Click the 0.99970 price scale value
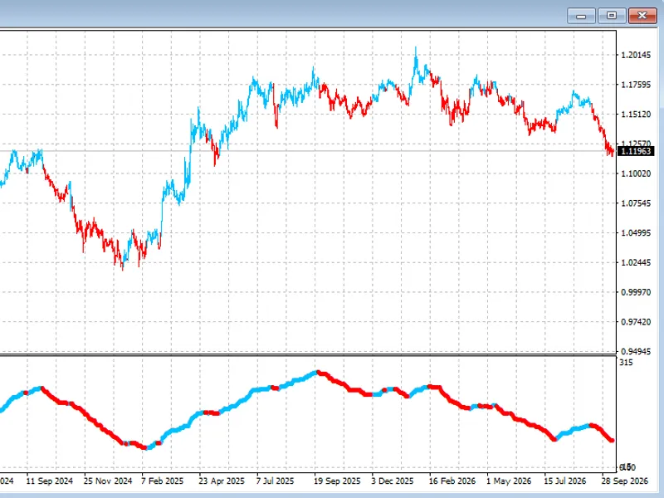 coord(636,292)
